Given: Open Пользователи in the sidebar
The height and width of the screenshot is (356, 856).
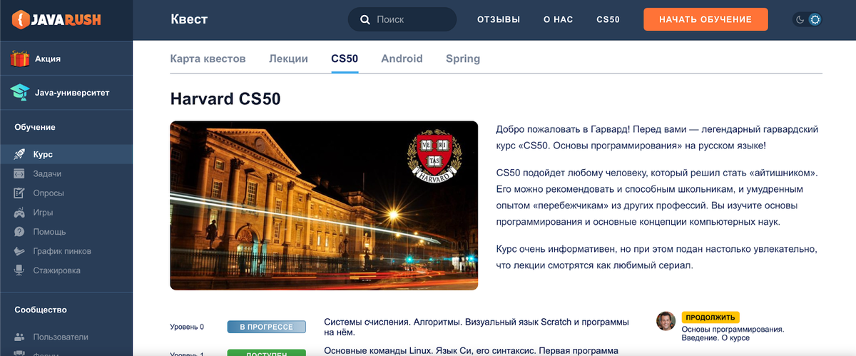Looking at the screenshot, I should pyautogui.click(x=61, y=337).
